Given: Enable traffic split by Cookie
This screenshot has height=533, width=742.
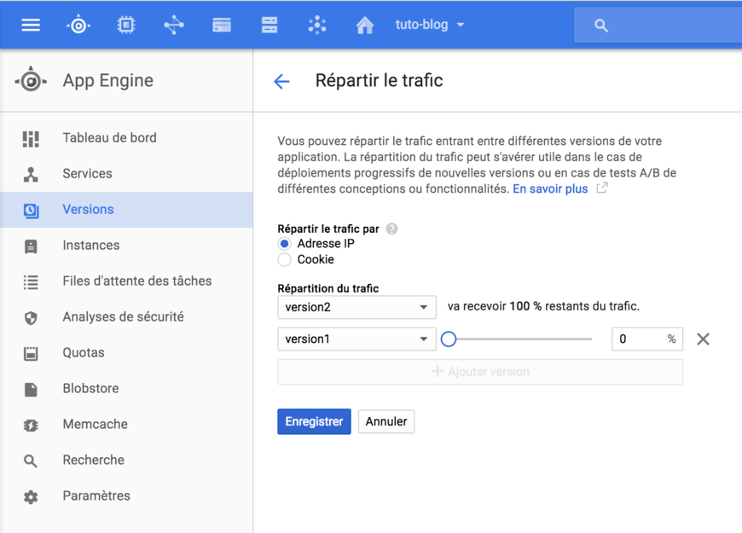Looking at the screenshot, I should [283, 259].
